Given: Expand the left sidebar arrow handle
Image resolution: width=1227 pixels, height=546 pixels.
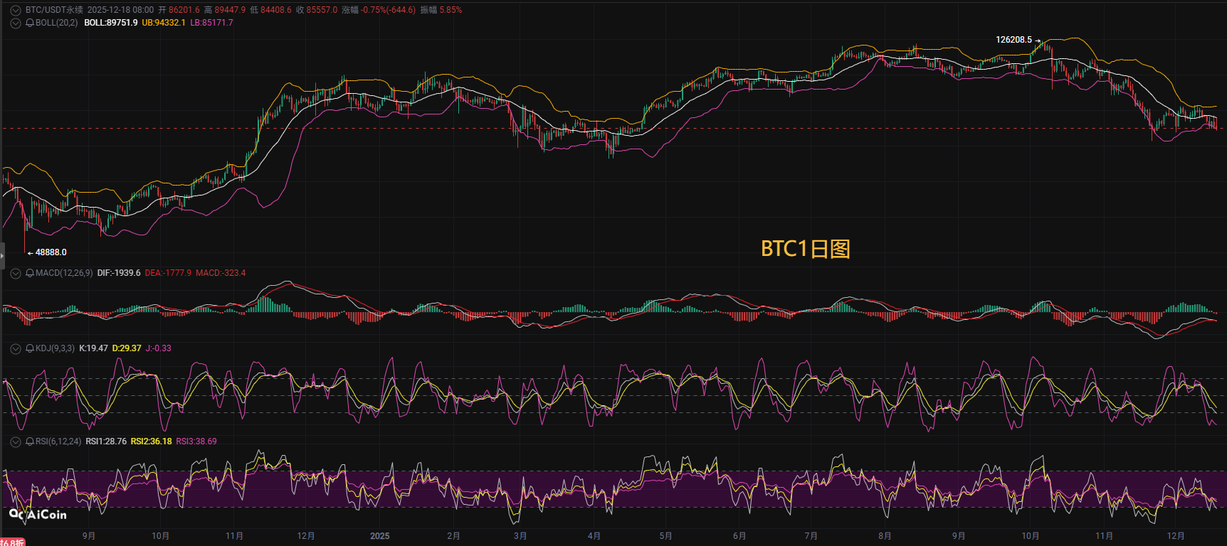Looking at the screenshot, I should point(2,255).
